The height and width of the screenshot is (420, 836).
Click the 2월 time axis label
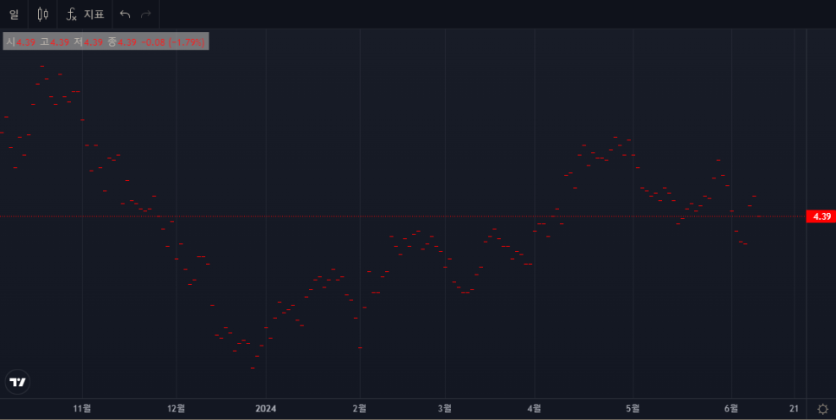click(x=360, y=409)
